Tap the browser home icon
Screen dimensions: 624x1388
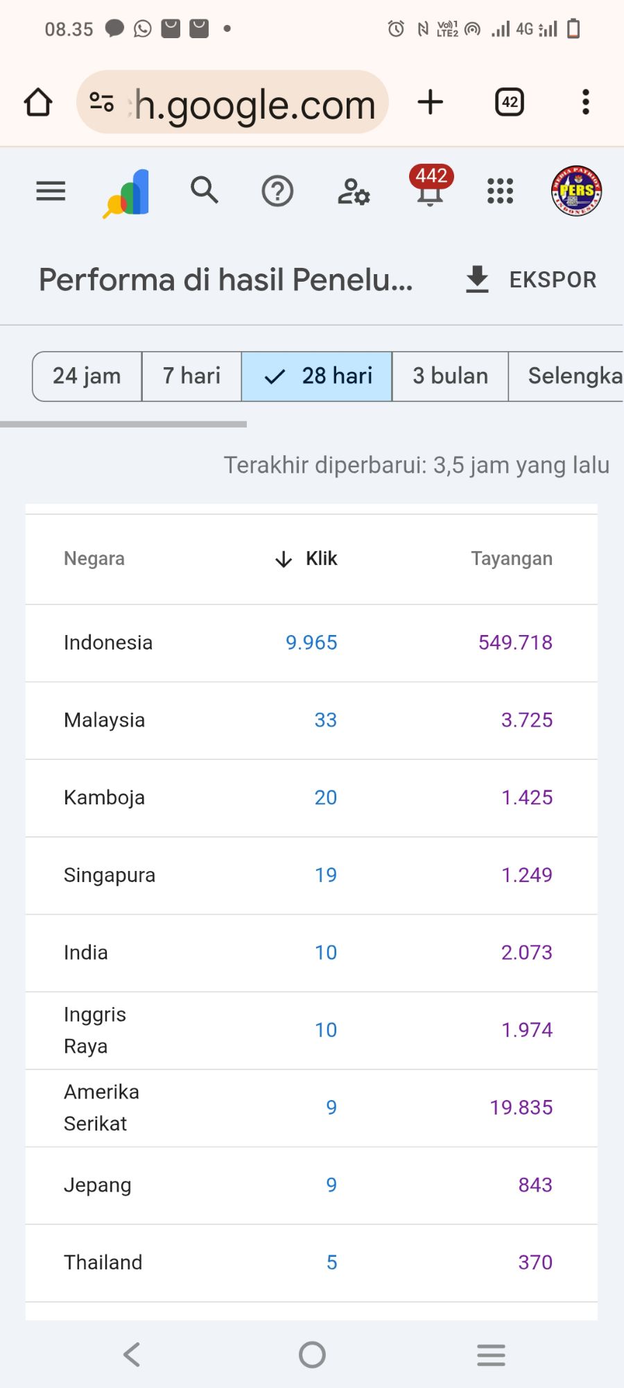(x=38, y=103)
